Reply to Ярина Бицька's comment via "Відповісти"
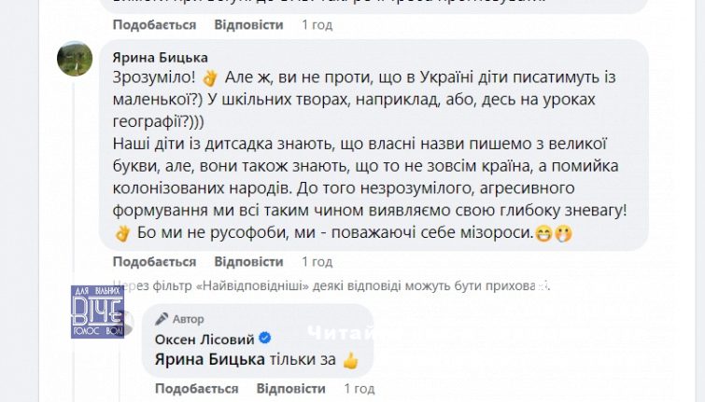The height and width of the screenshot is (402, 705). point(248,262)
